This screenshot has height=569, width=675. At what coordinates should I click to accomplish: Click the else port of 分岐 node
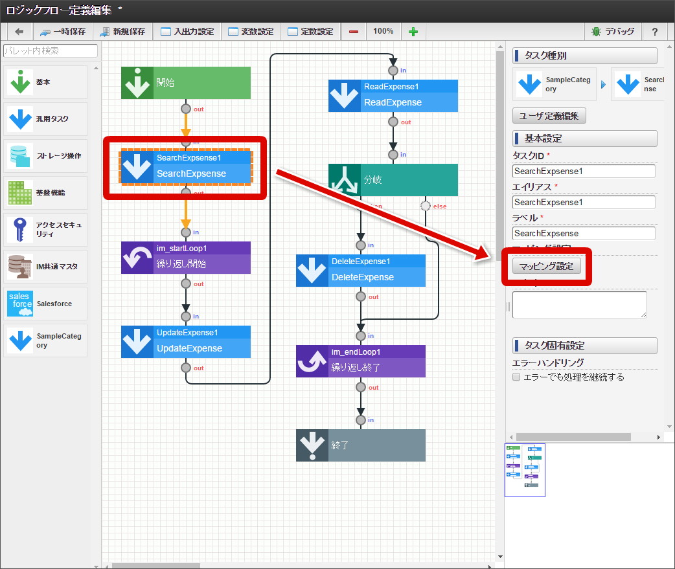[426, 206]
